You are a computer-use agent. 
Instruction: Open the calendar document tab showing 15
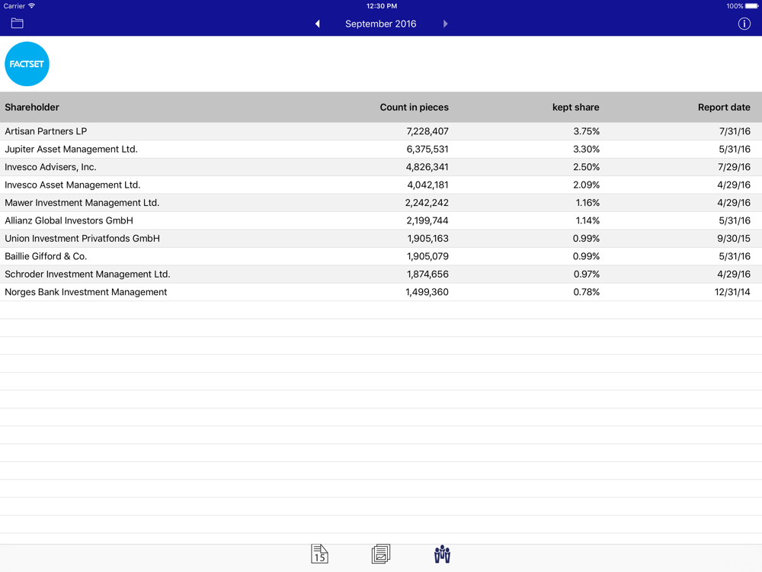click(x=319, y=554)
